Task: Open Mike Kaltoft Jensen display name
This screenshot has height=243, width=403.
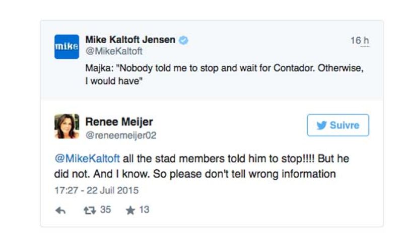Action: 130,40
